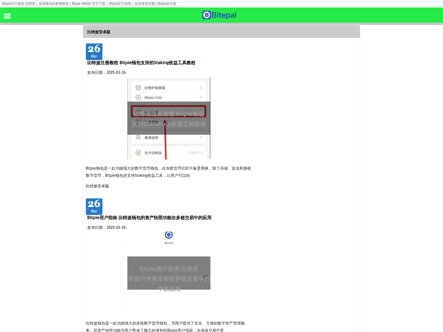Open article 比特派注册教程 Bitpie钱包支持的Staking收益工具教程
The width and height of the screenshot is (443, 332).
point(141,63)
